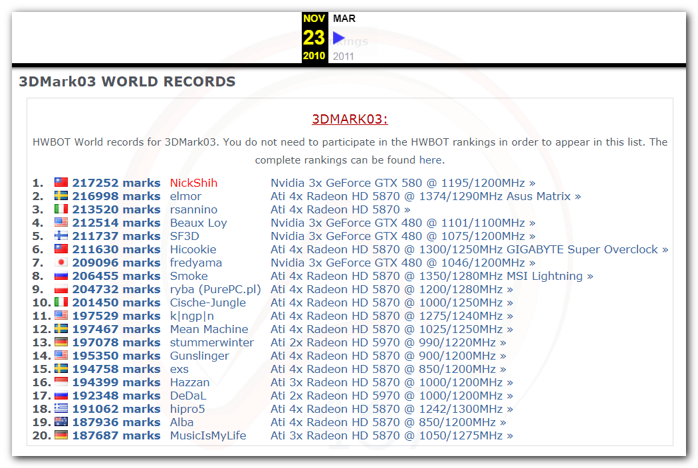This screenshot has height=468, width=698.
Task: Click Poland flag icon next to ryba
Action: (61, 289)
